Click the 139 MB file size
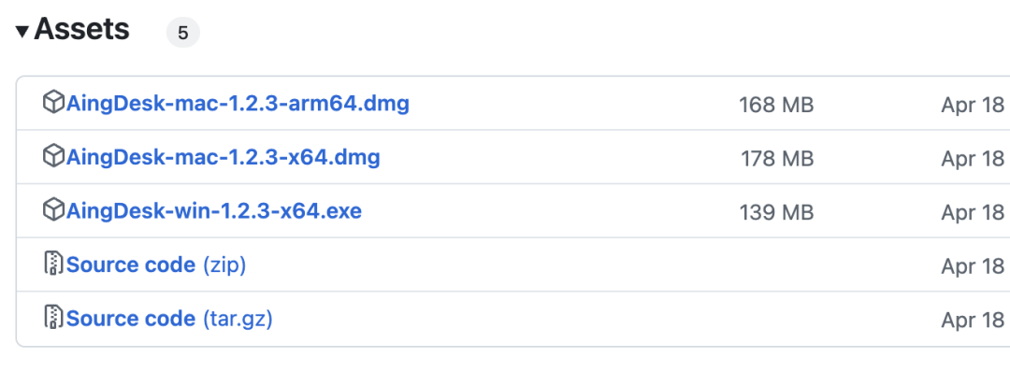The width and height of the screenshot is (1010, 372). (x=776, y=212)
